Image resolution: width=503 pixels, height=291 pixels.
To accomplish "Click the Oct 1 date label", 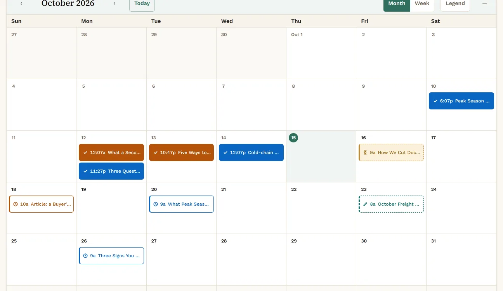I will [x=297, y=35].
